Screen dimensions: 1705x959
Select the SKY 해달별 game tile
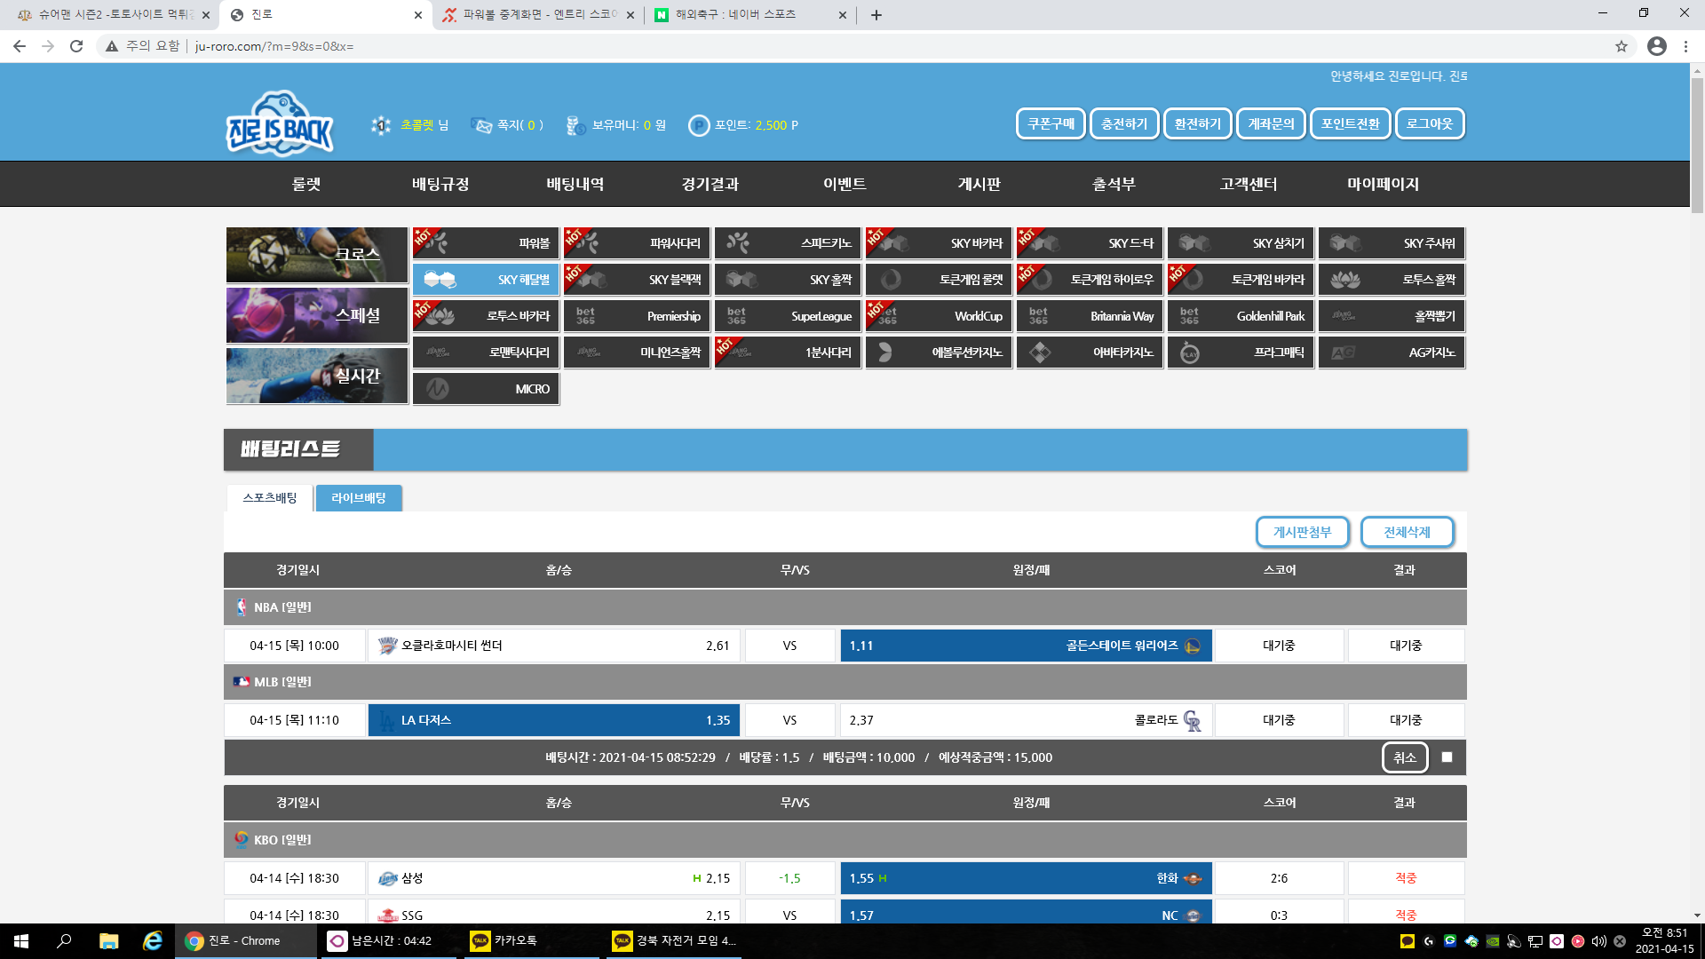(486, 280)
